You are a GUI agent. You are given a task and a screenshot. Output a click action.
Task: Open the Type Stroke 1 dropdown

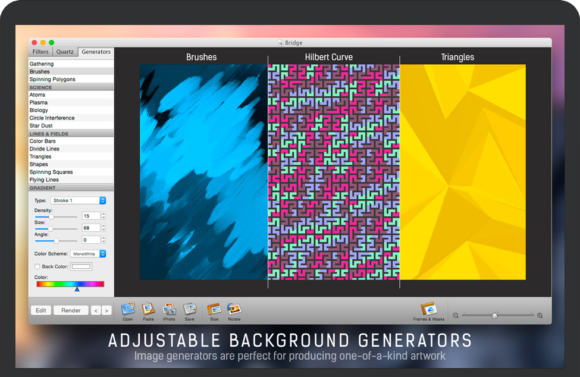(x=78, y=200)
